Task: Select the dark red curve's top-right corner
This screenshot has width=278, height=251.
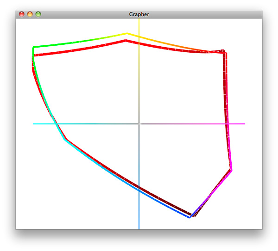Action: coord(225,52)
